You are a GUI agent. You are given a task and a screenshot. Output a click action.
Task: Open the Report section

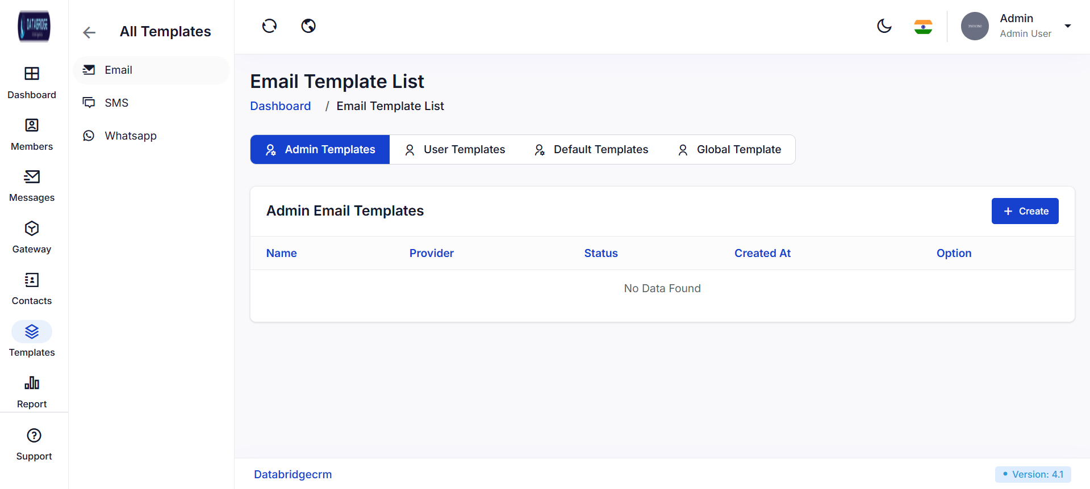[32, 383]
